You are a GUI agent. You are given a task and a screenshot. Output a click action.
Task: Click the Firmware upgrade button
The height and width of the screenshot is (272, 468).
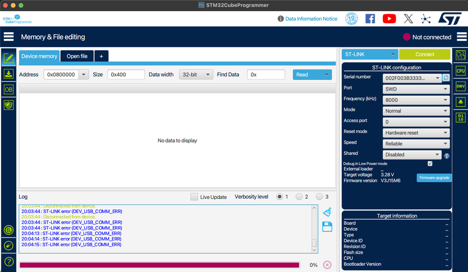coord(434,178)
